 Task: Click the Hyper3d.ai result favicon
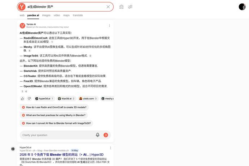click(x=13, y=149)
